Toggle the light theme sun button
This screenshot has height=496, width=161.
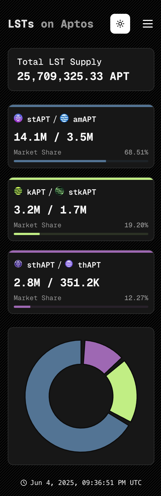120,24
